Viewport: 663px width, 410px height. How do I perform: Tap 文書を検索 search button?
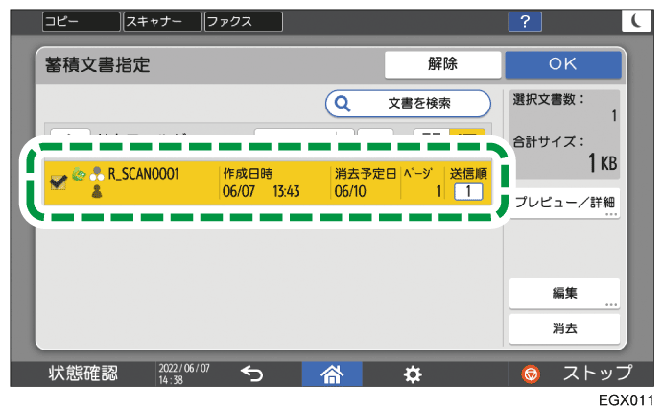[408, 104]
